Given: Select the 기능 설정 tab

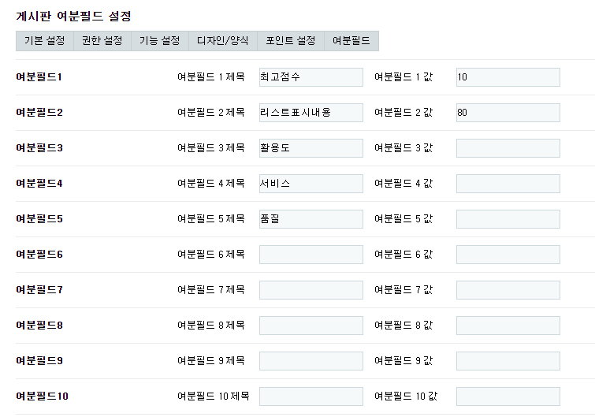Looking at the screenshot, I should click(x=159, y=41).
